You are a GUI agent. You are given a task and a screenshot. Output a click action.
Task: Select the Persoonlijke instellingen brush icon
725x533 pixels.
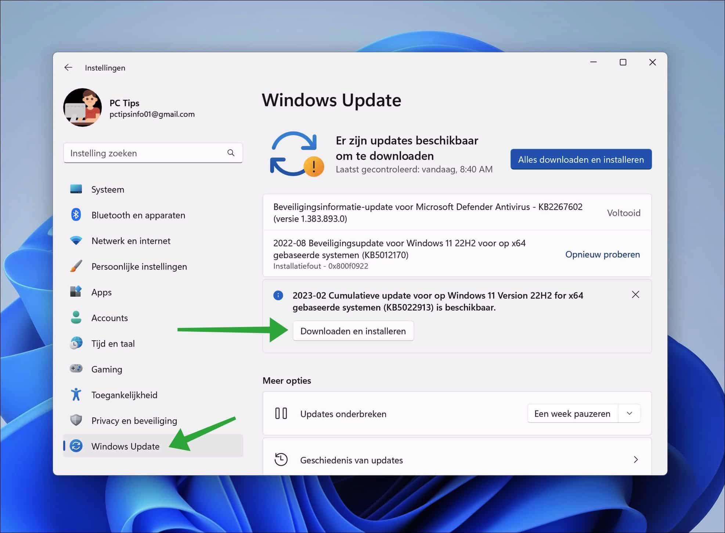click(x=76, y=266)
